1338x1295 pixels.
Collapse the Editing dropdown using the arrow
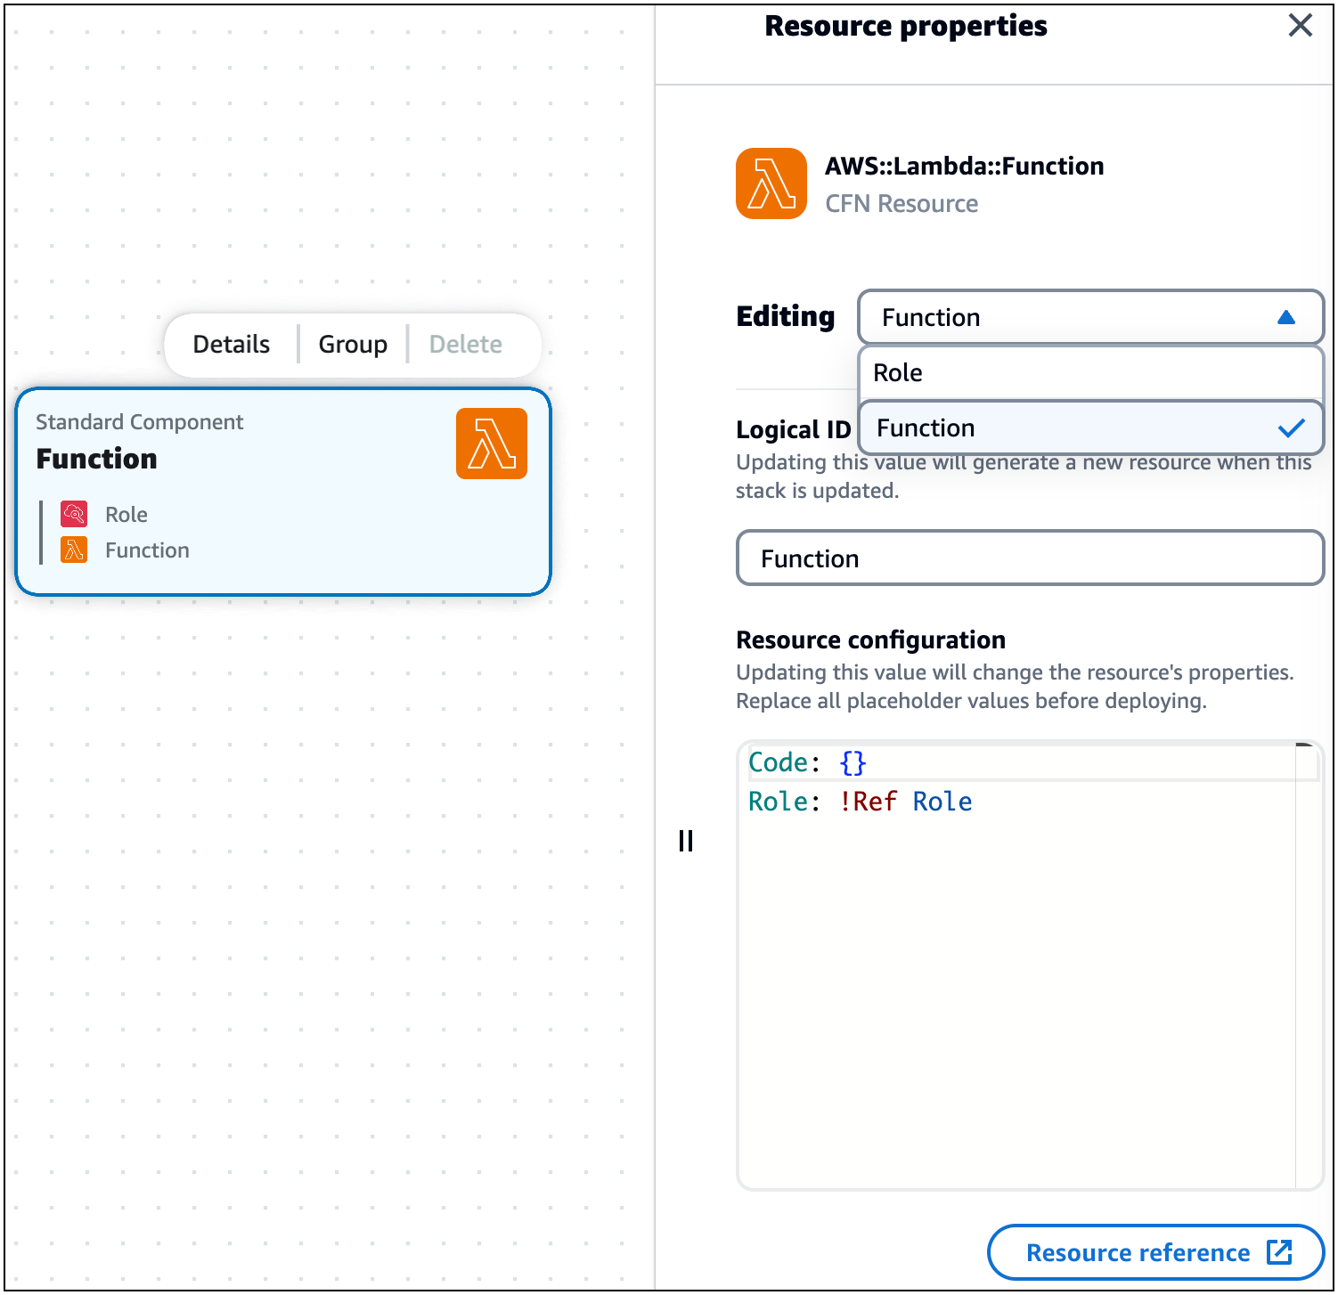coord(1285,318)
